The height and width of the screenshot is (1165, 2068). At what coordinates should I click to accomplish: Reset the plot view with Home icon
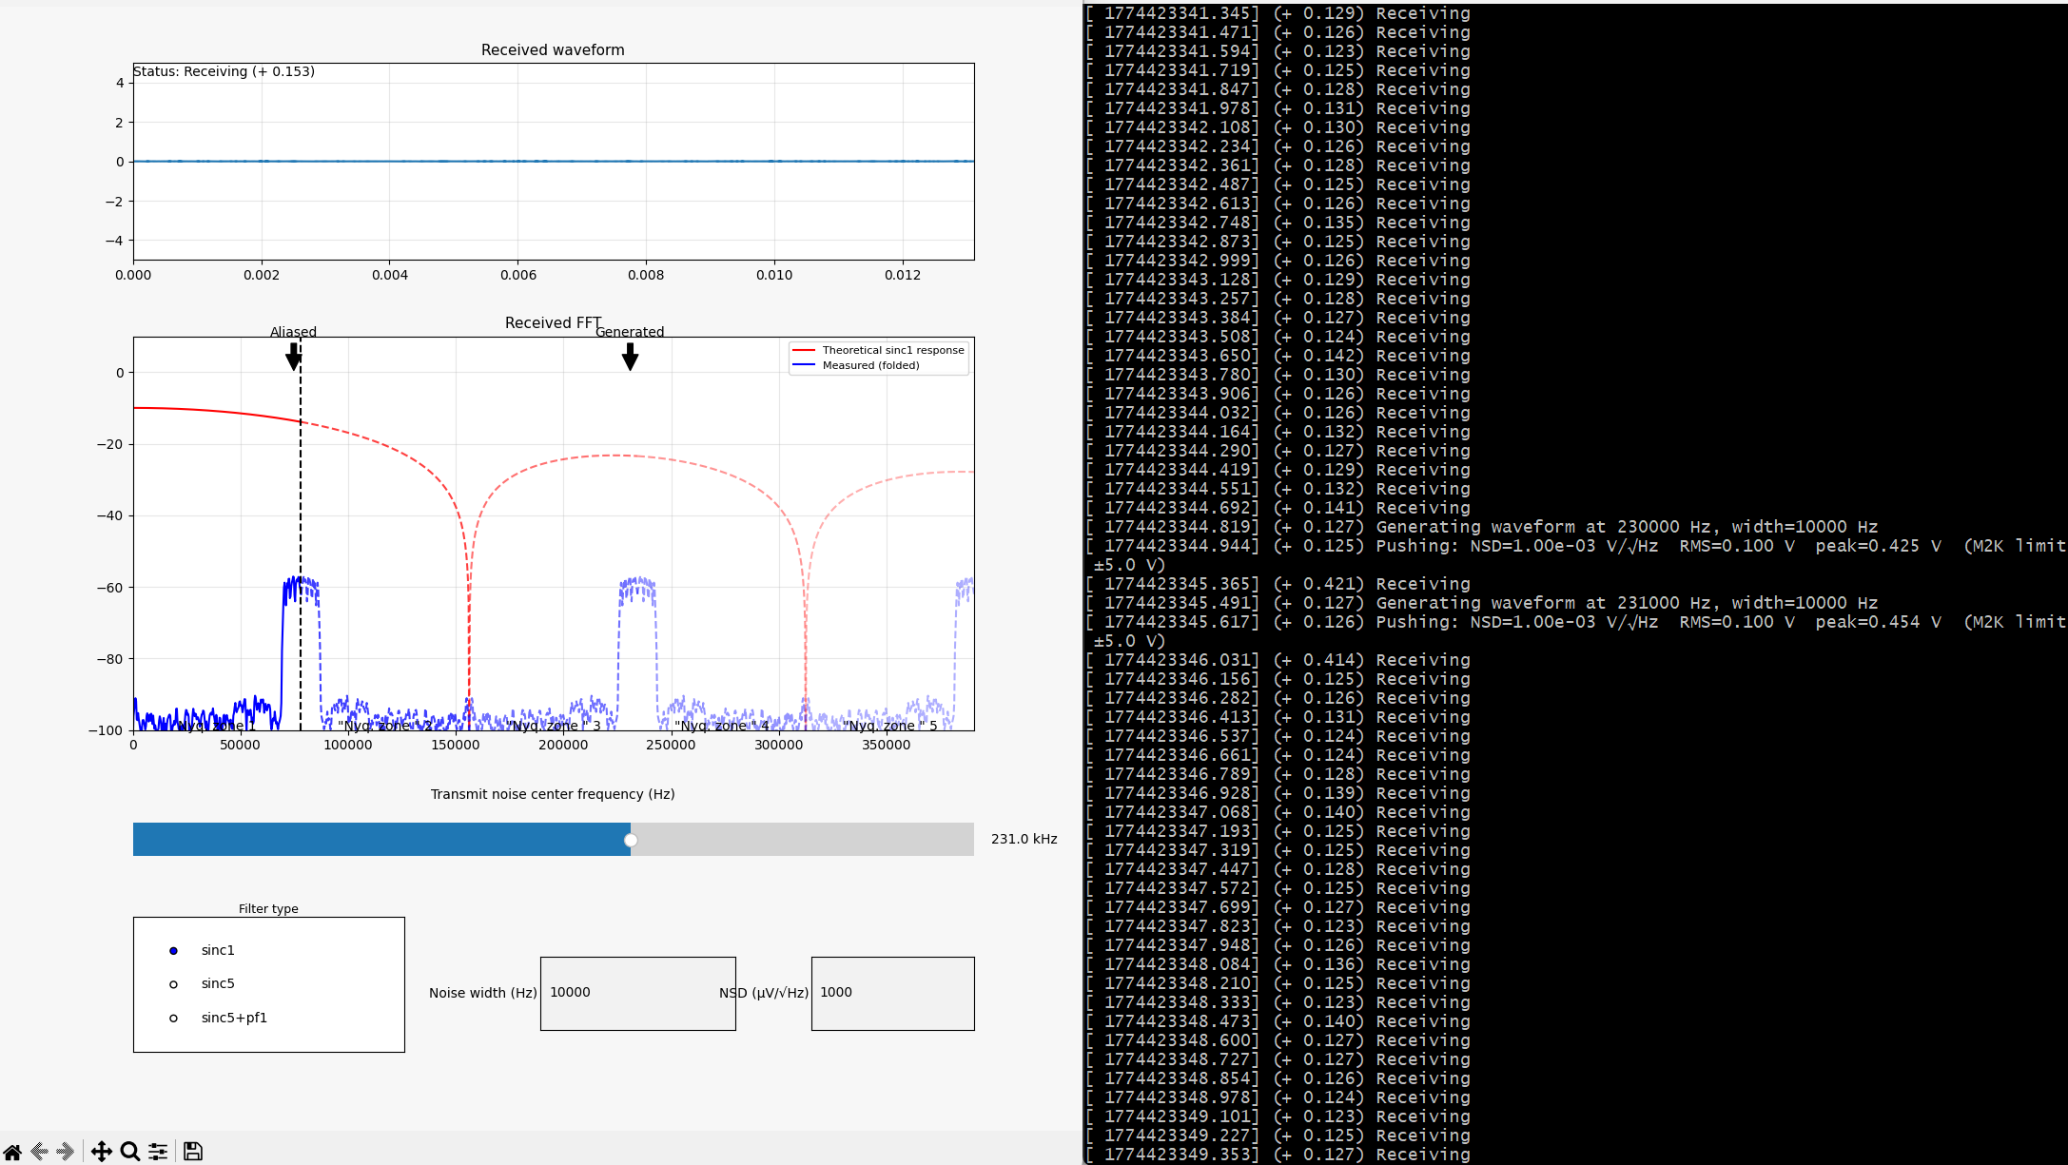click(12, 1152)
